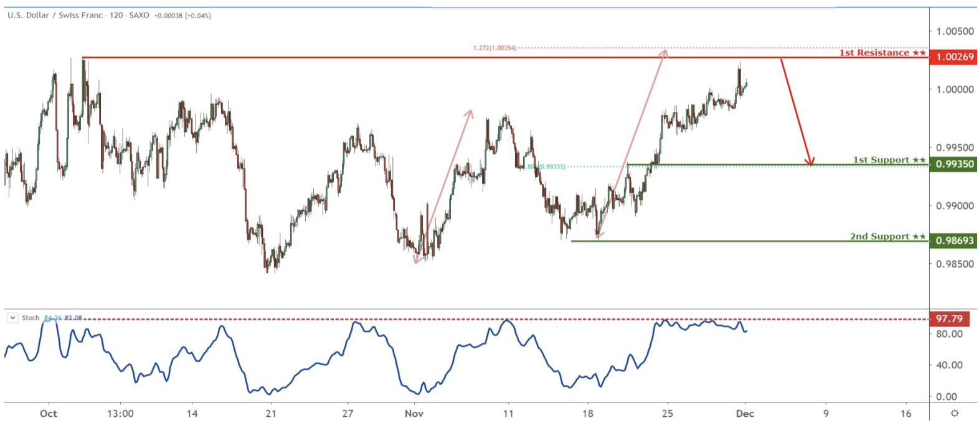Image resolution: width=979 pixels, height=428 pixels.
Task: Click the 0.99500 price axis value
Action: 955,147
